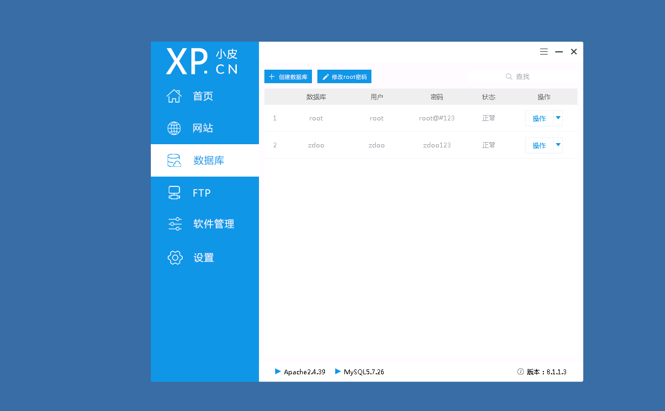This screenshot has height=411, width=665.
Task: Click the sliders icon for 软件管理
Action: pos(175,224)
